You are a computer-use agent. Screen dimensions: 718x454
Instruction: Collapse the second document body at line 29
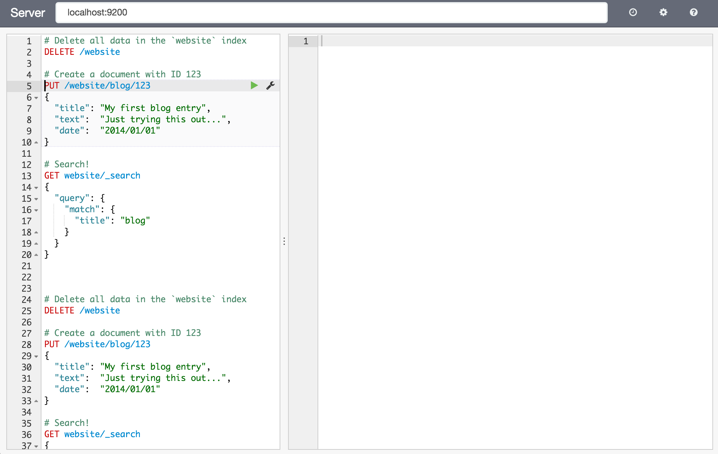(36, 356)
